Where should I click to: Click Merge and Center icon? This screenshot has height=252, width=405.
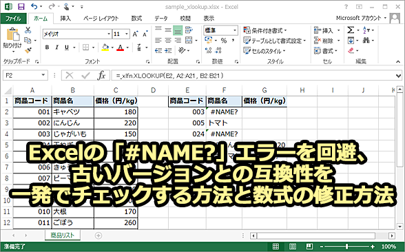click(x=189, y=40)
